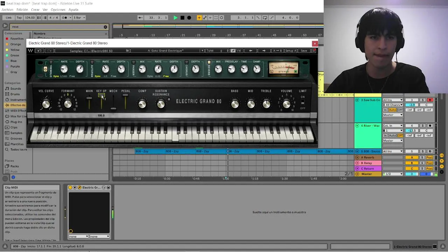The image size is (448, 252).
Task: Click the plugin Undo arrow icon
Action: 39,51
